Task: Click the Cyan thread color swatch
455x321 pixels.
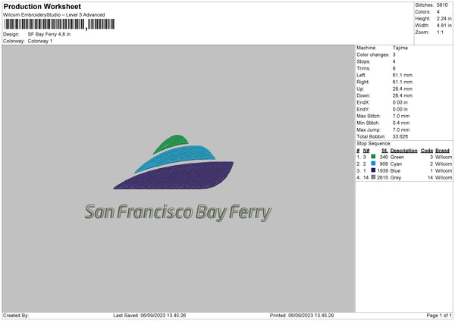Action: click(373, 164)
